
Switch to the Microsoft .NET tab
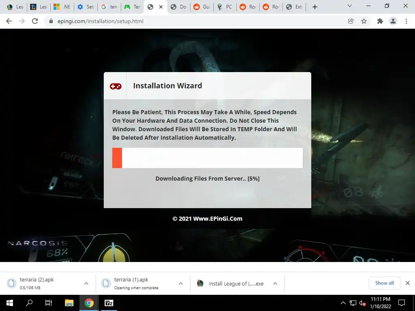pos(62,7)
